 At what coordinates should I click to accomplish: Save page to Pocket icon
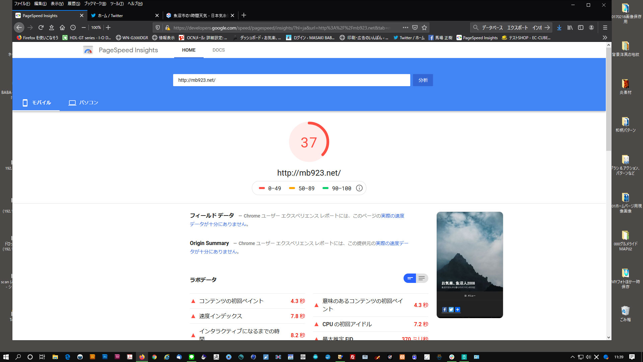point(415,27)
